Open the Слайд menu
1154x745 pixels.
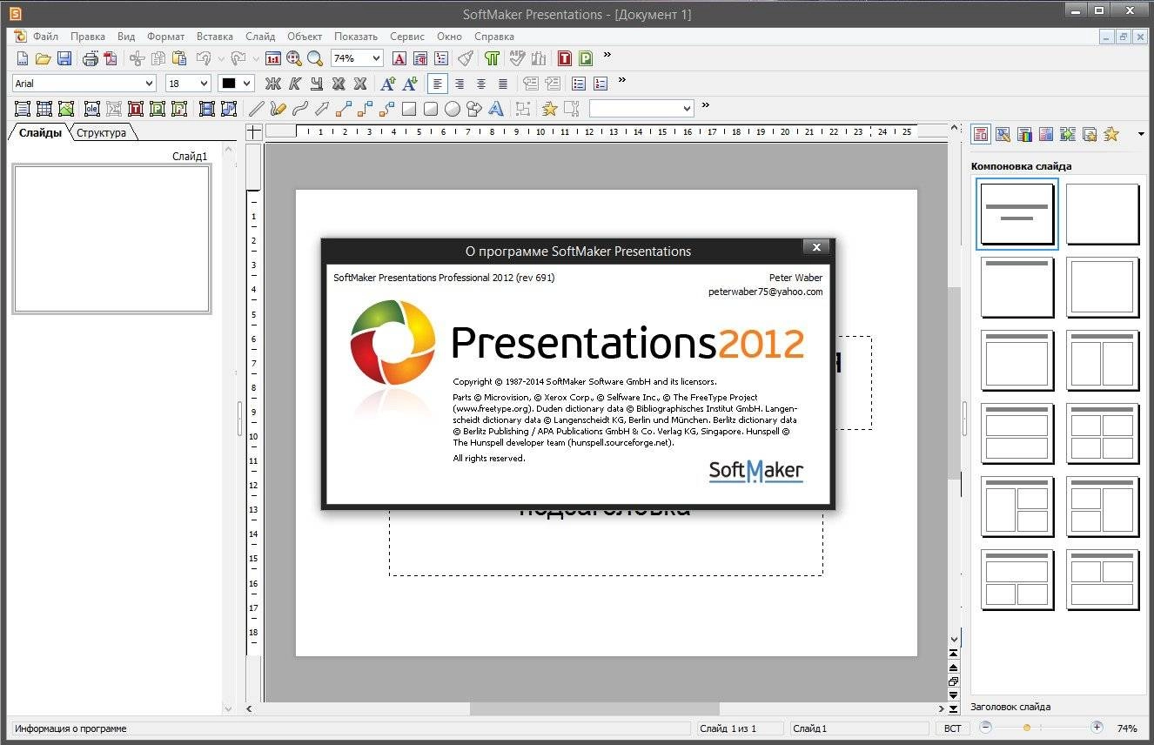[260, 37]
